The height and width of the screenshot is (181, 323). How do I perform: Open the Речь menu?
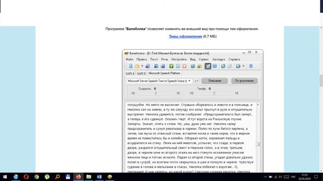click(x=165, y=59)
